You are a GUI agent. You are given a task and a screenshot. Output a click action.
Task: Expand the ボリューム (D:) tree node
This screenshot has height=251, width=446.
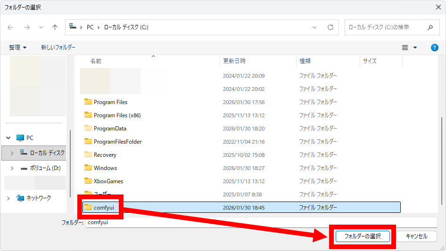tap(12, 168)
